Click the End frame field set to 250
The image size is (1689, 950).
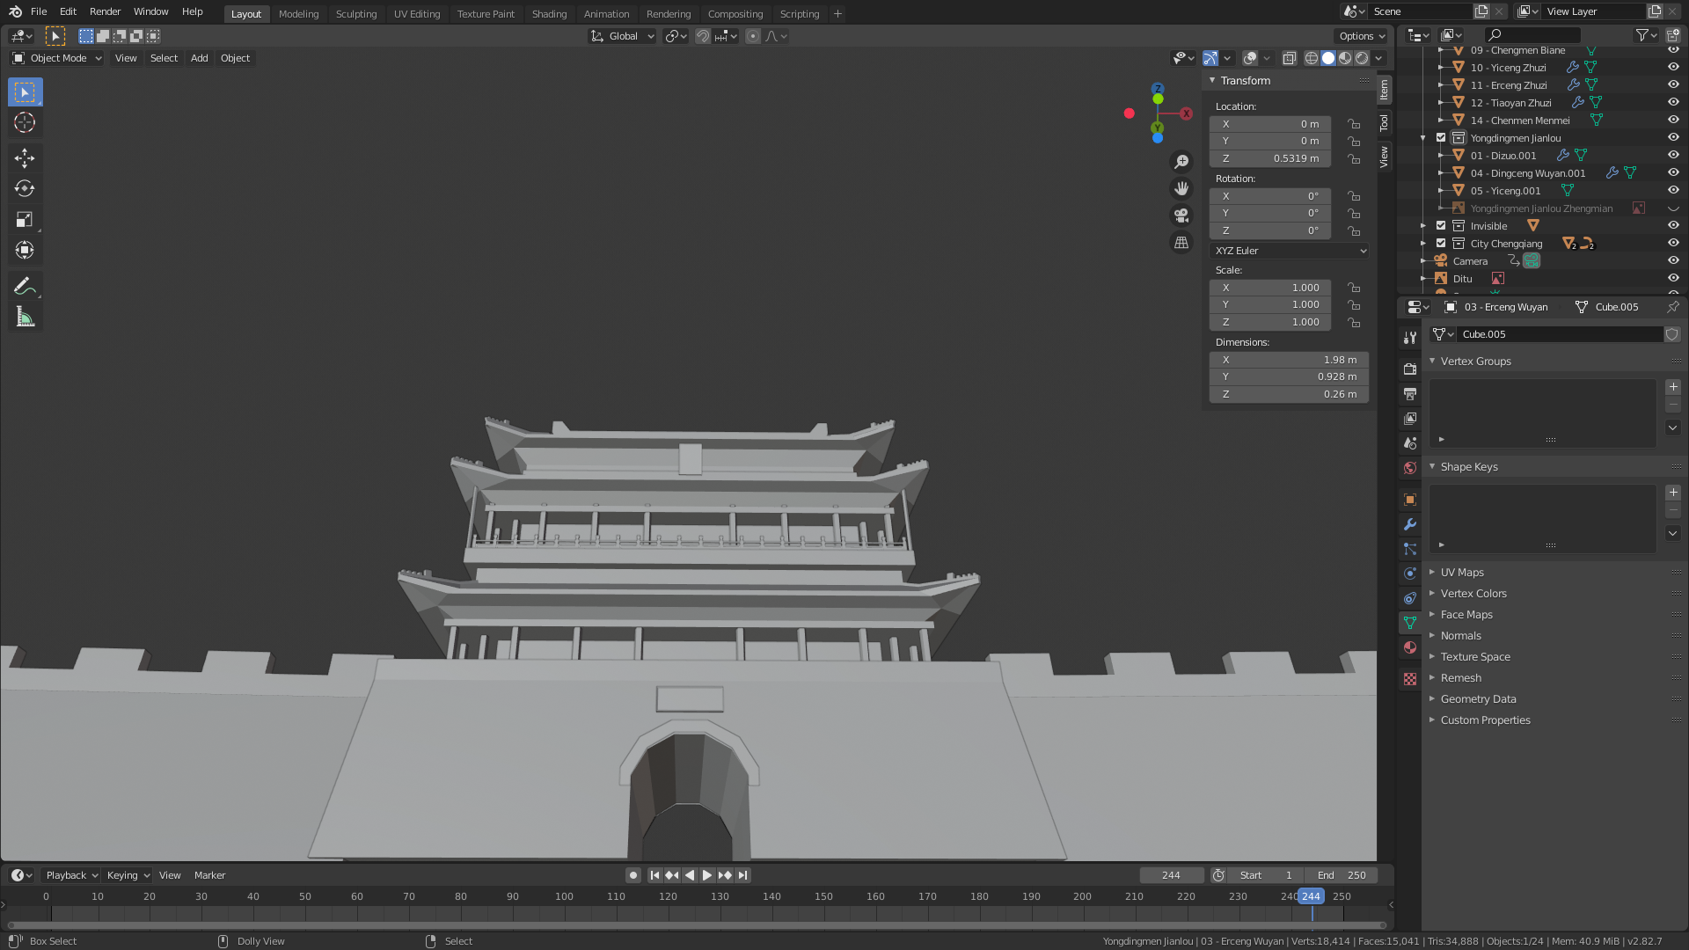pos(1341,875)
